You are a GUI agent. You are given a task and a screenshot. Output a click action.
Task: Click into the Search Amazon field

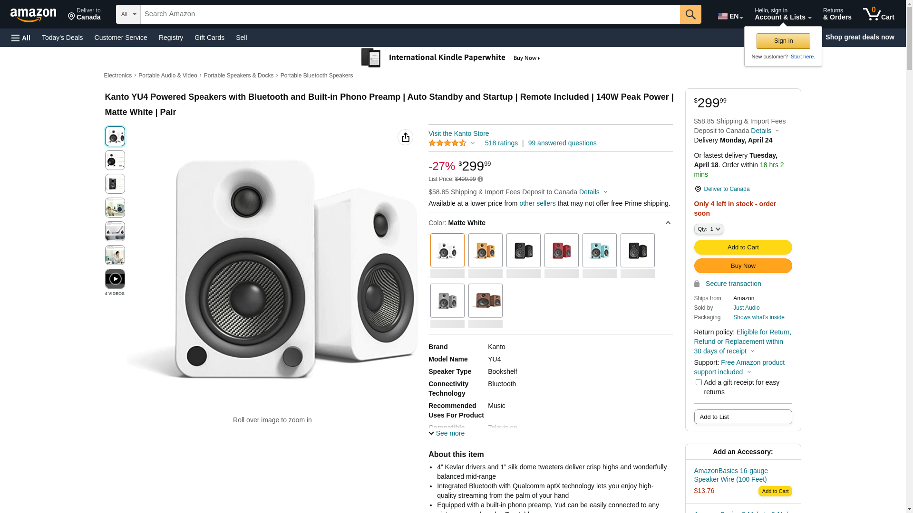coord(410,14)
